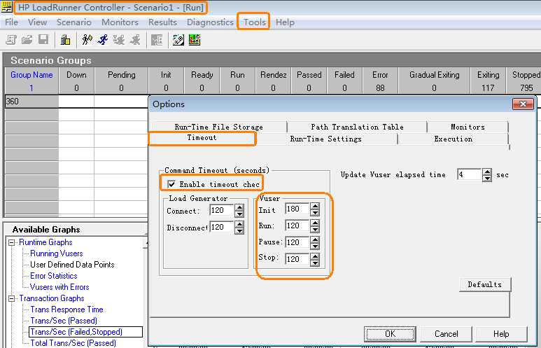The image size is (541, 348).
Task: Select Vusers with Errors graph item
Action: tap(59, 287)
